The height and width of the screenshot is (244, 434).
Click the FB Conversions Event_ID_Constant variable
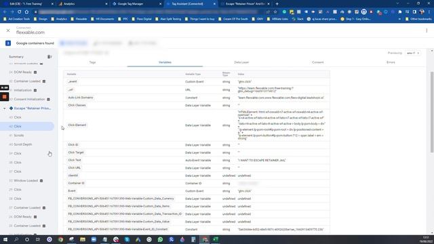[118, 229]
